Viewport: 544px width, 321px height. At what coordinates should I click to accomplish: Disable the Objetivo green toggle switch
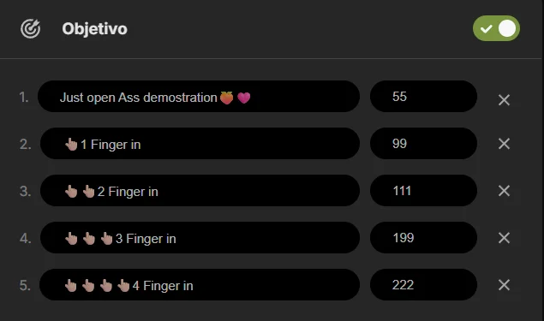click(496, 28)
